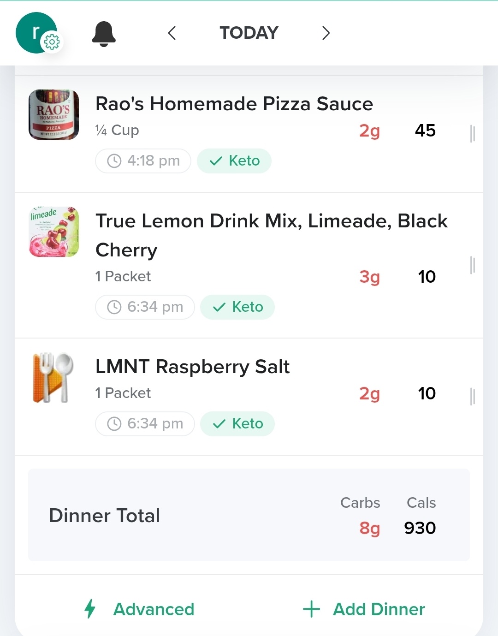Grab drag handle beside LMNT Raspberry Salt
The image size is (498, 636).
click(472, 397)
